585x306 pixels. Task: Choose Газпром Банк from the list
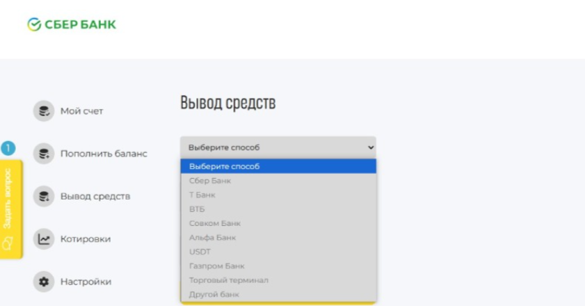[x=278, y=266]
